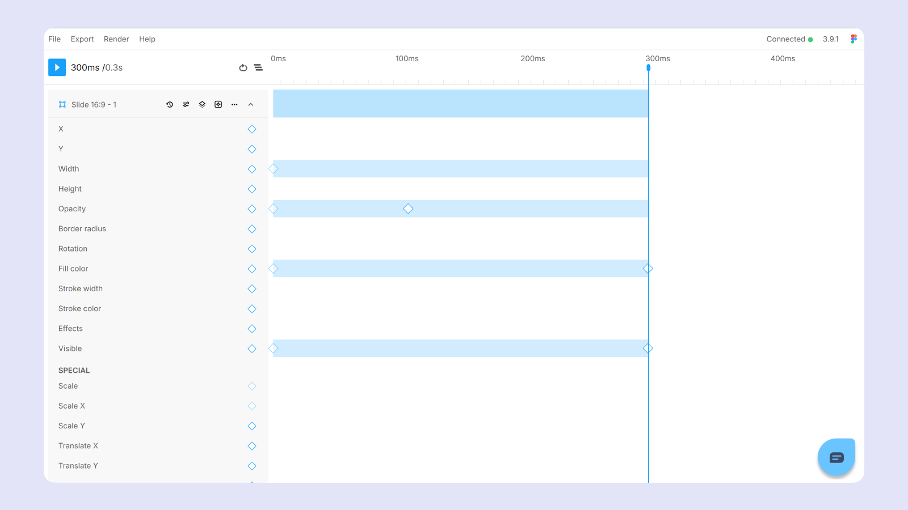Open the sliders settings icon on the slide row
The height and width of the screenshot is (510, 908).
[186, 105]
